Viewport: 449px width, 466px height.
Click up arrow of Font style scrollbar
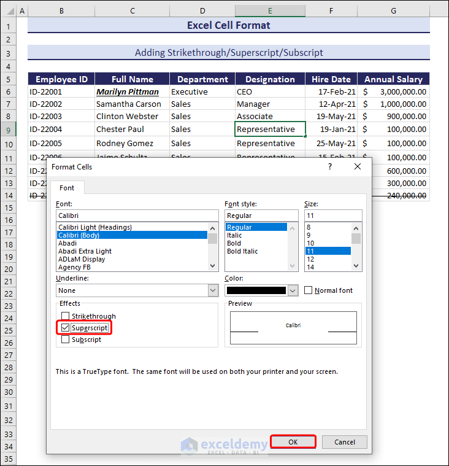coord(292,228)
